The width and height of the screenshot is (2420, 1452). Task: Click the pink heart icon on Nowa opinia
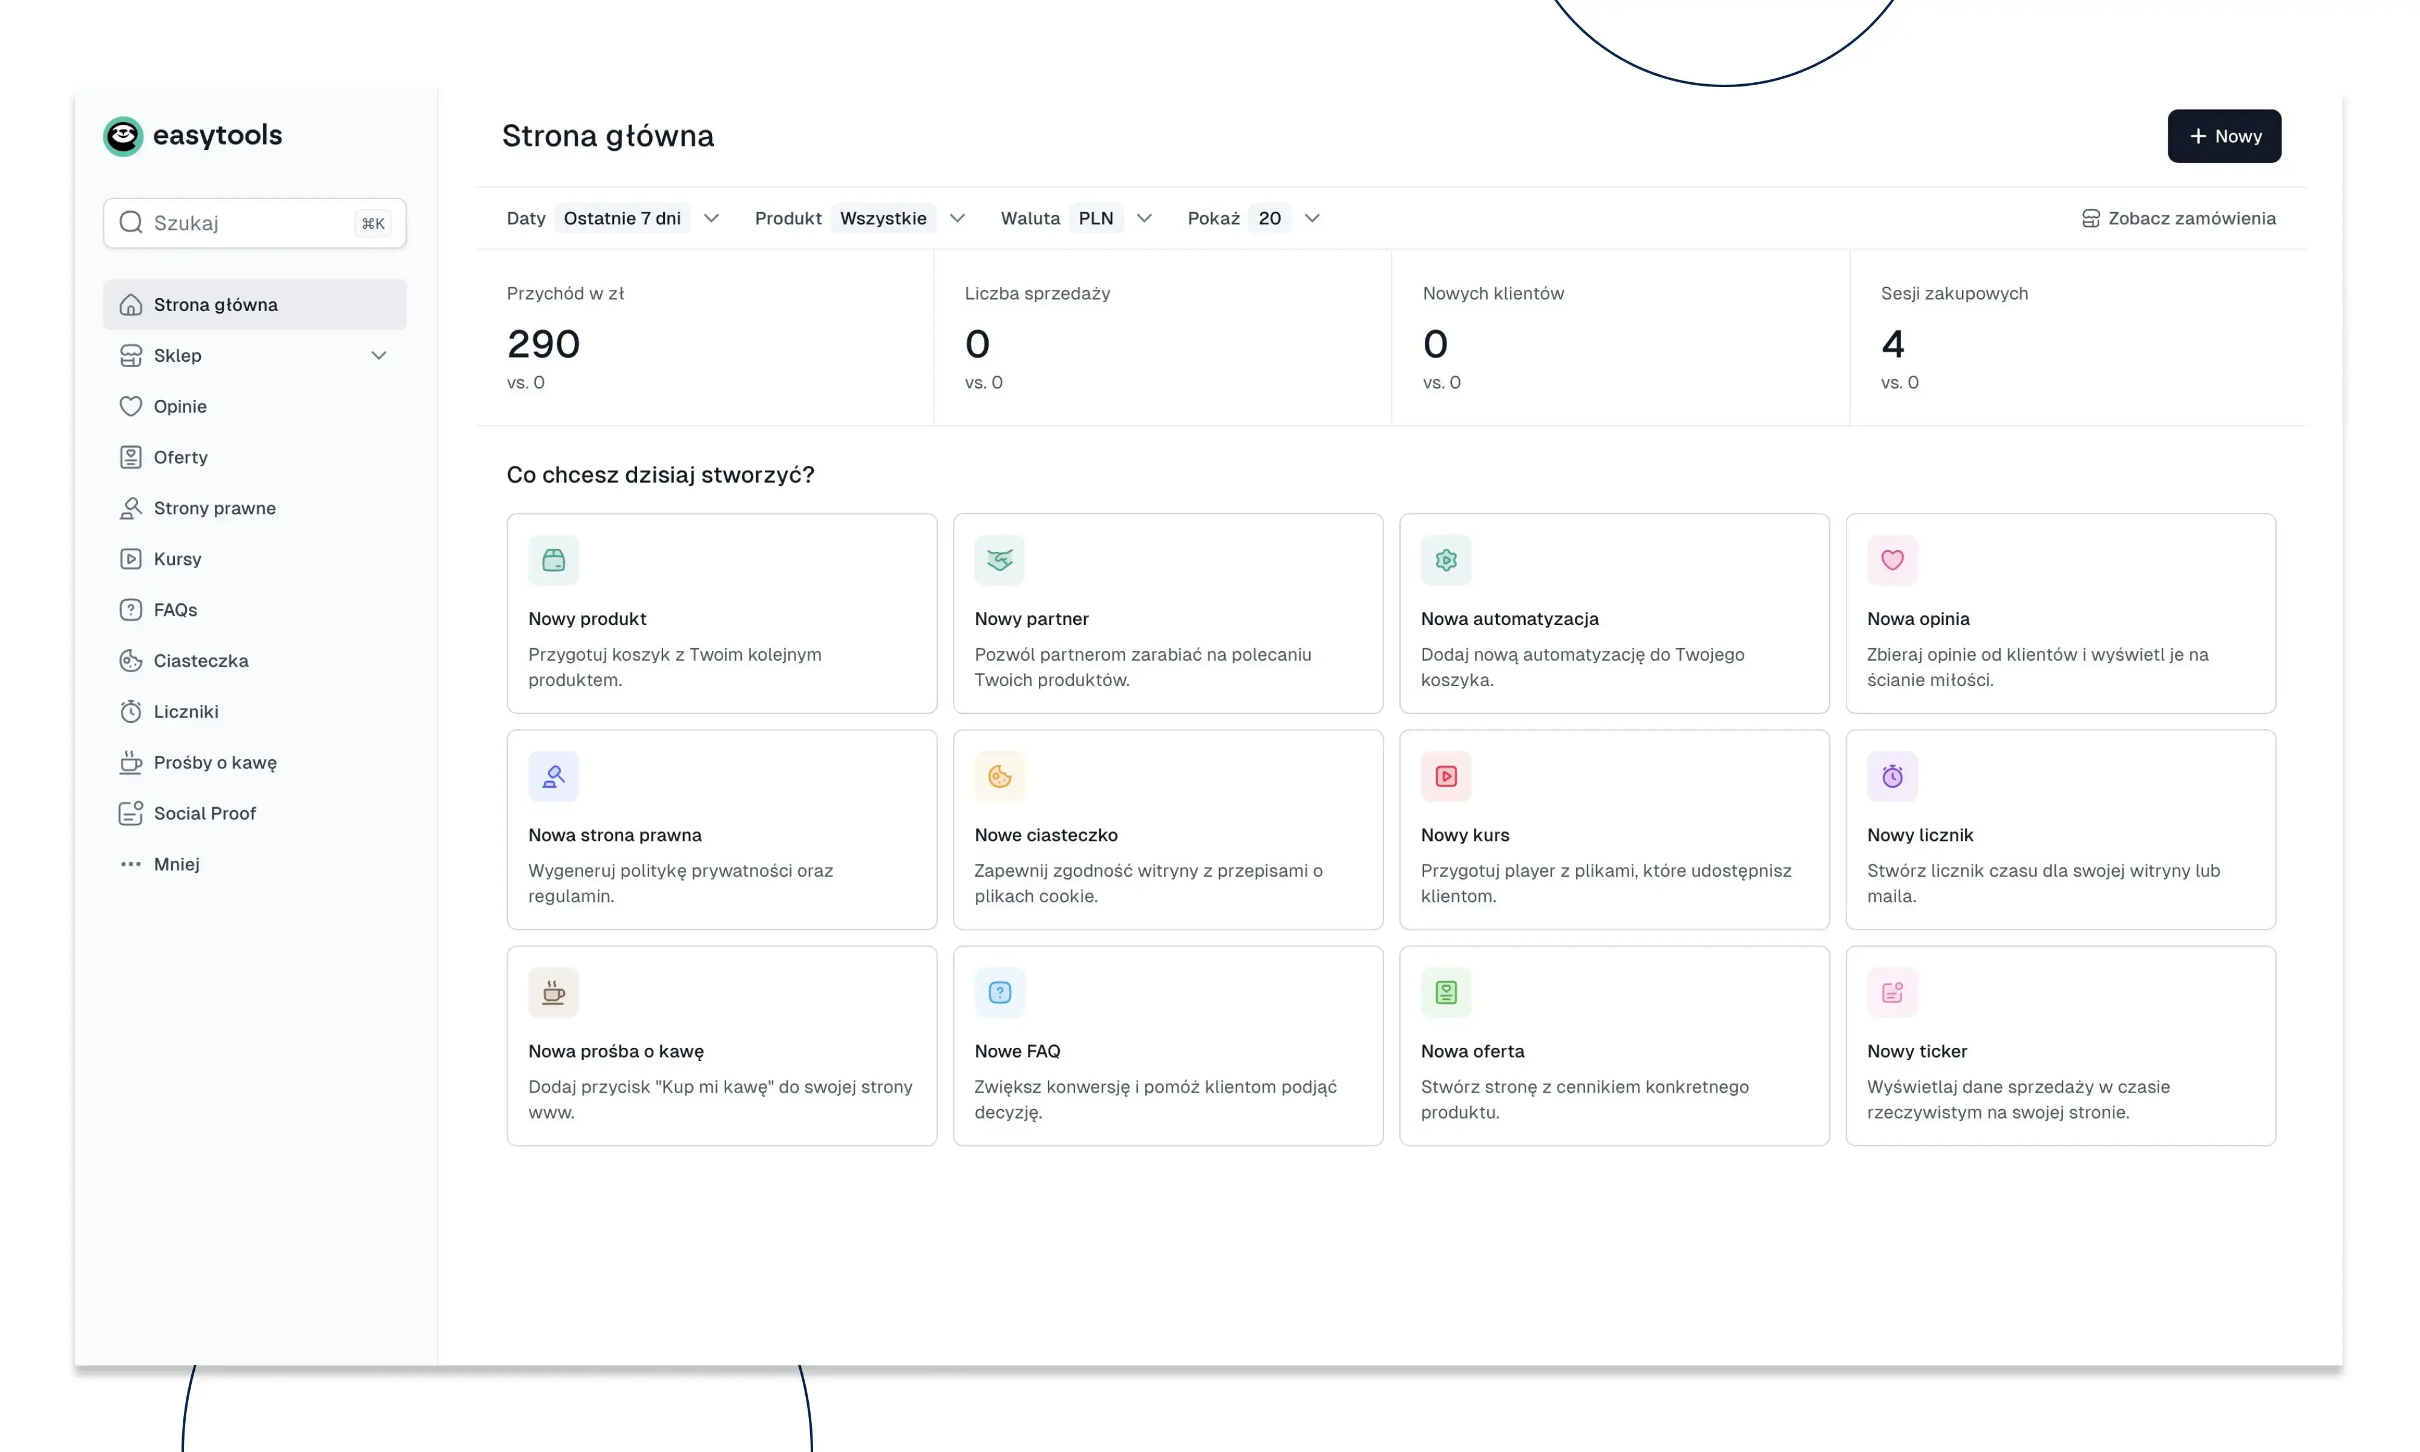(1891, 560)
